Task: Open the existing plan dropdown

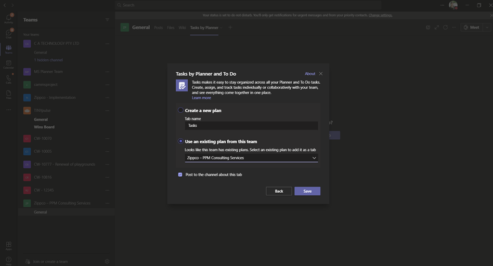Action: pos(251,158)
